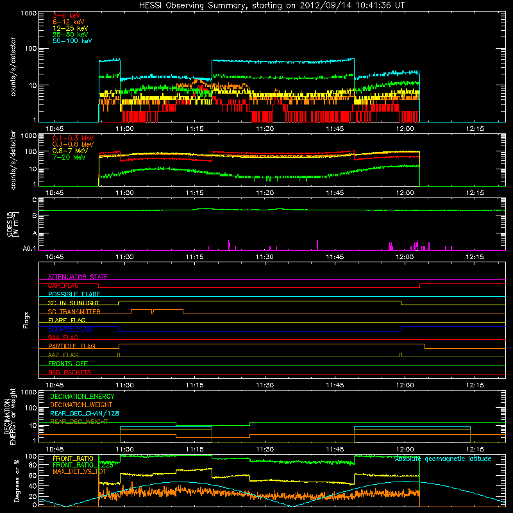Select the POSSIBLE_FLARE flag label

(x=74, y=294)
